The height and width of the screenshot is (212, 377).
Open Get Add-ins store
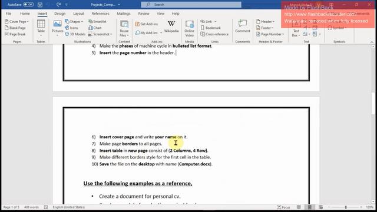(x=147, y=24)
